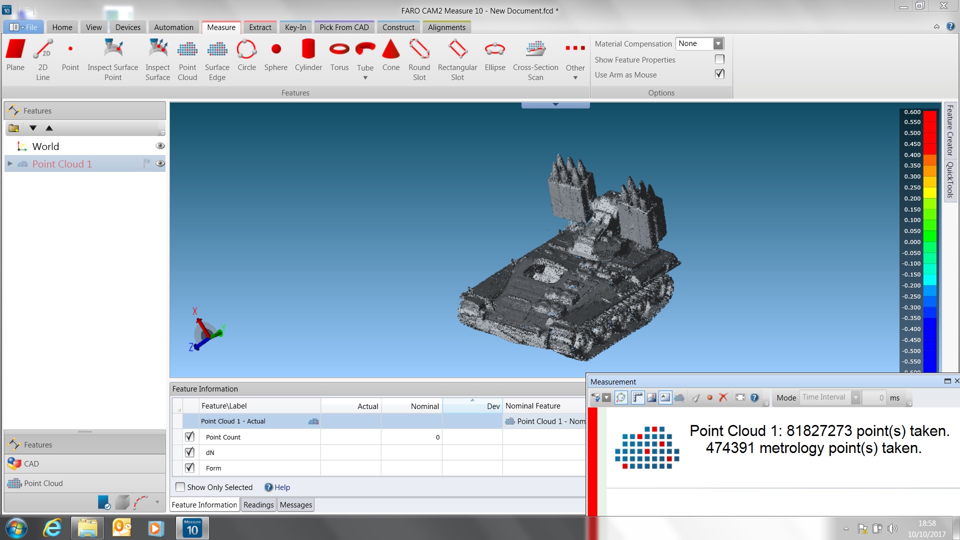The height and width of the screenshot is (540, 960).
Task: Open Material Compensation dropdown
Action: click(x=718, y=44)
